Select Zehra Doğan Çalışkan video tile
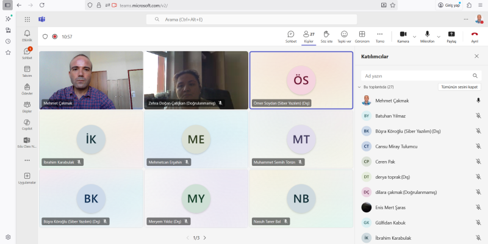This screenshot has height=244, width=488. coord(196,81)
